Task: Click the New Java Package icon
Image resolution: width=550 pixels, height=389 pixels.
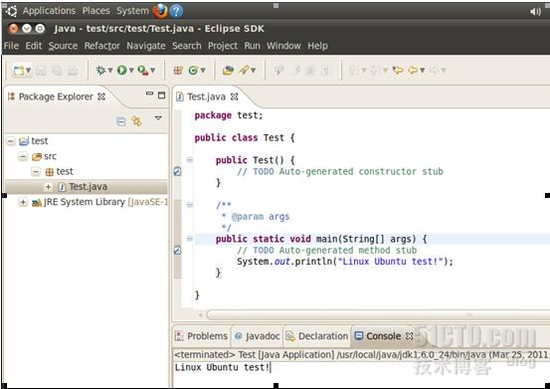Action: pyautogui.click(x=178, y=71)
